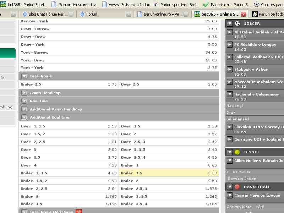Choose Romain Jouan in tennis odds

[255, 179]
